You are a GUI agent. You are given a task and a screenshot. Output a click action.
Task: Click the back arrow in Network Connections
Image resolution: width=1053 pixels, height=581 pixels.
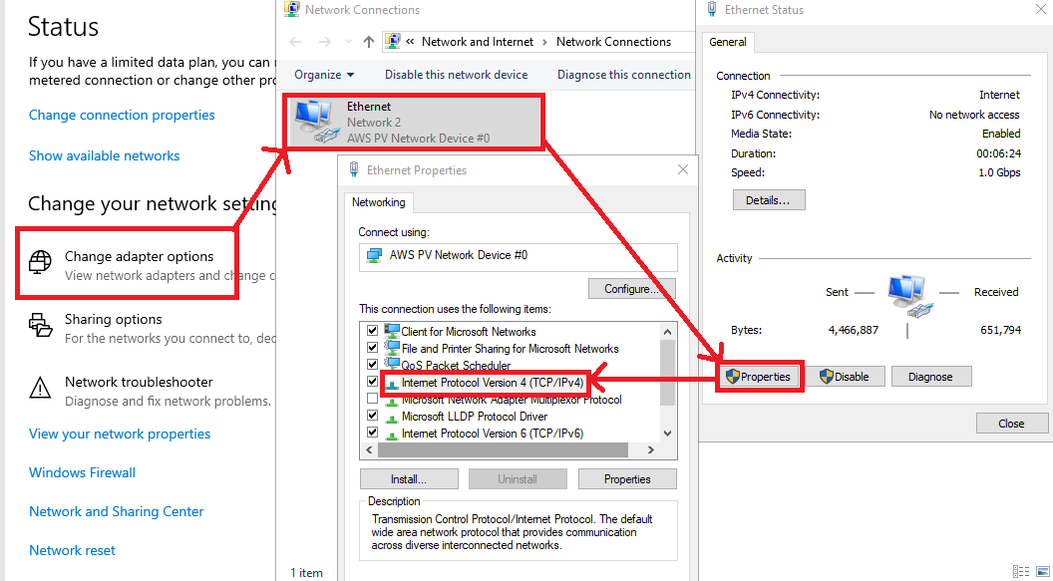pos(295,42)
